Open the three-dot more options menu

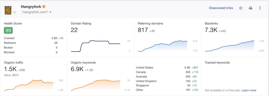point(260,8)
